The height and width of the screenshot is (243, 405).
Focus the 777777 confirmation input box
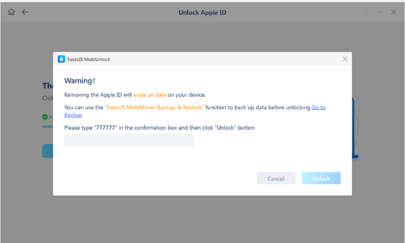[x=129, y=140]
